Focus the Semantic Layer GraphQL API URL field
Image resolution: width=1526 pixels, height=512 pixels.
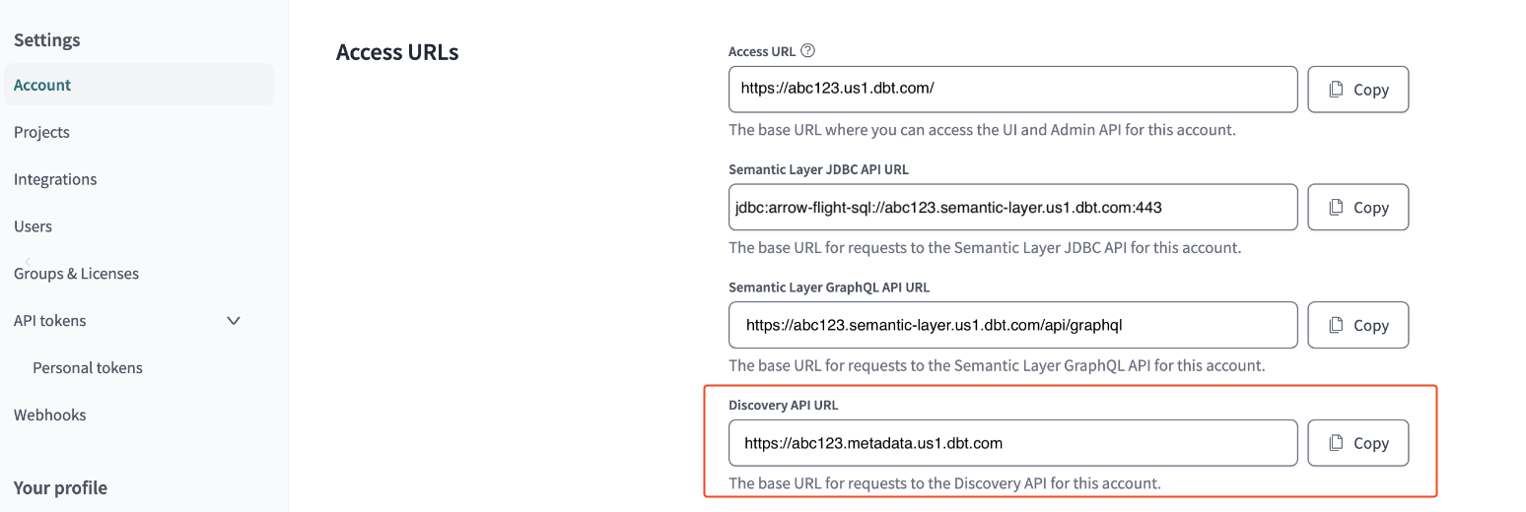coord(1012,325)
